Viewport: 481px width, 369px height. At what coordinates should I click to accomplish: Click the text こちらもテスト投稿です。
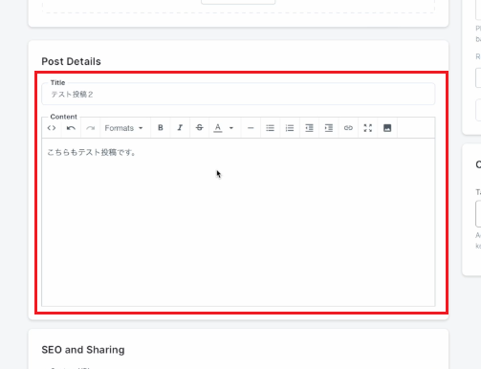click(x=92, y=153)
